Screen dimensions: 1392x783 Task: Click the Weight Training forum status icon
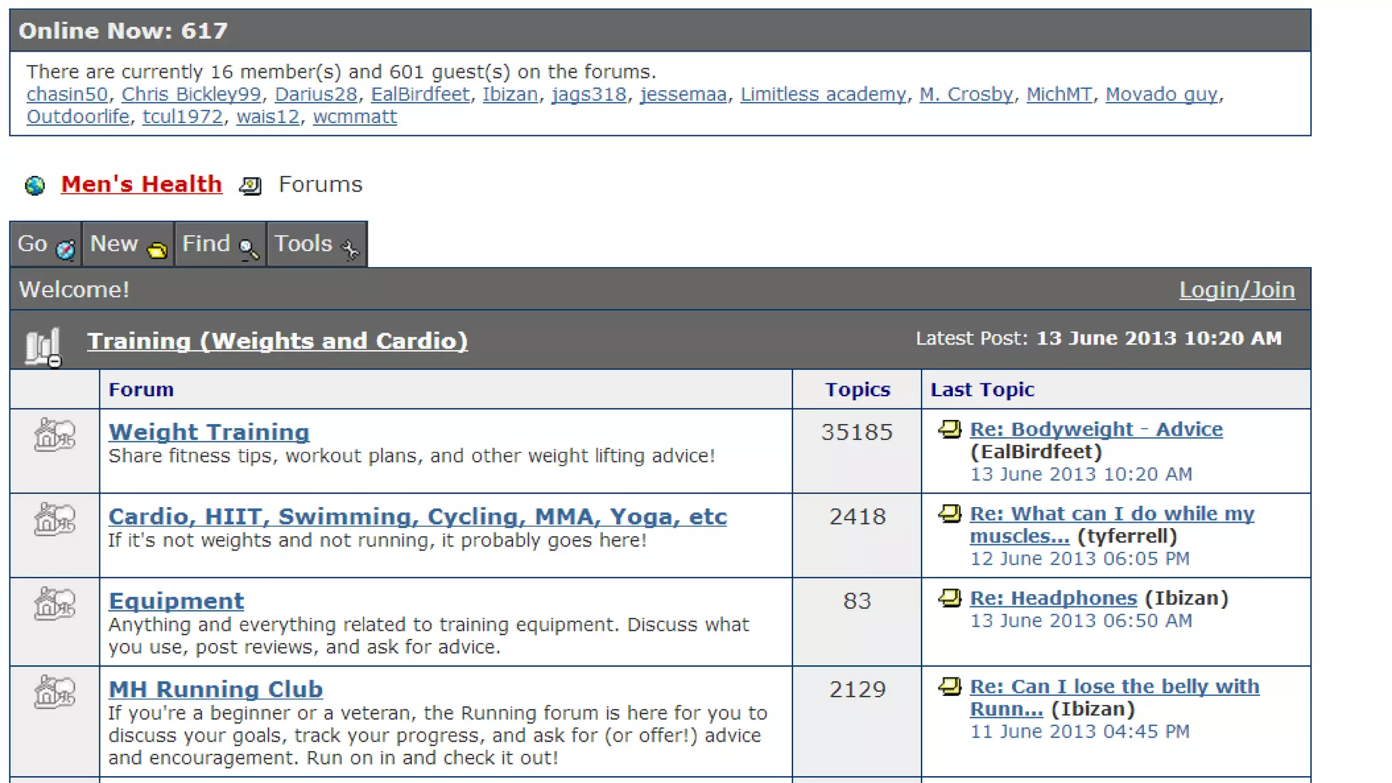click(55, 435)
